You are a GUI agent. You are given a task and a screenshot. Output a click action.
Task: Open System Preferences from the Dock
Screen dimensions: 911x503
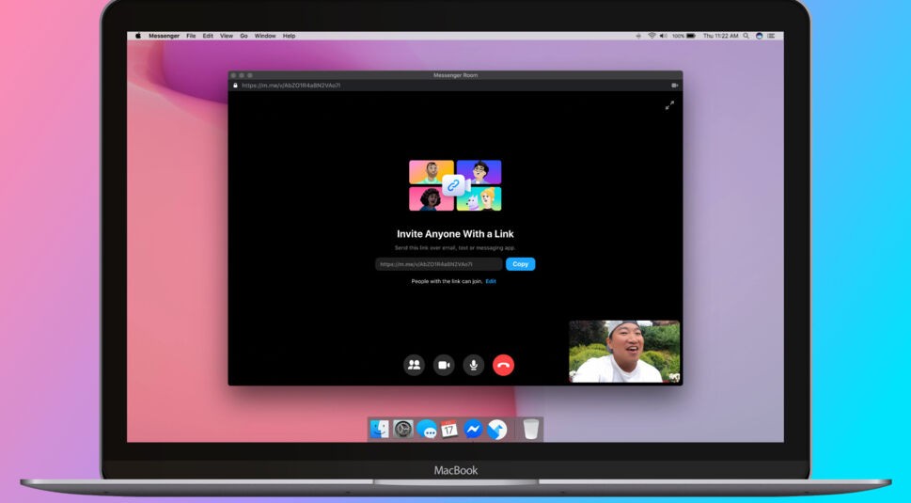(403, 430)
